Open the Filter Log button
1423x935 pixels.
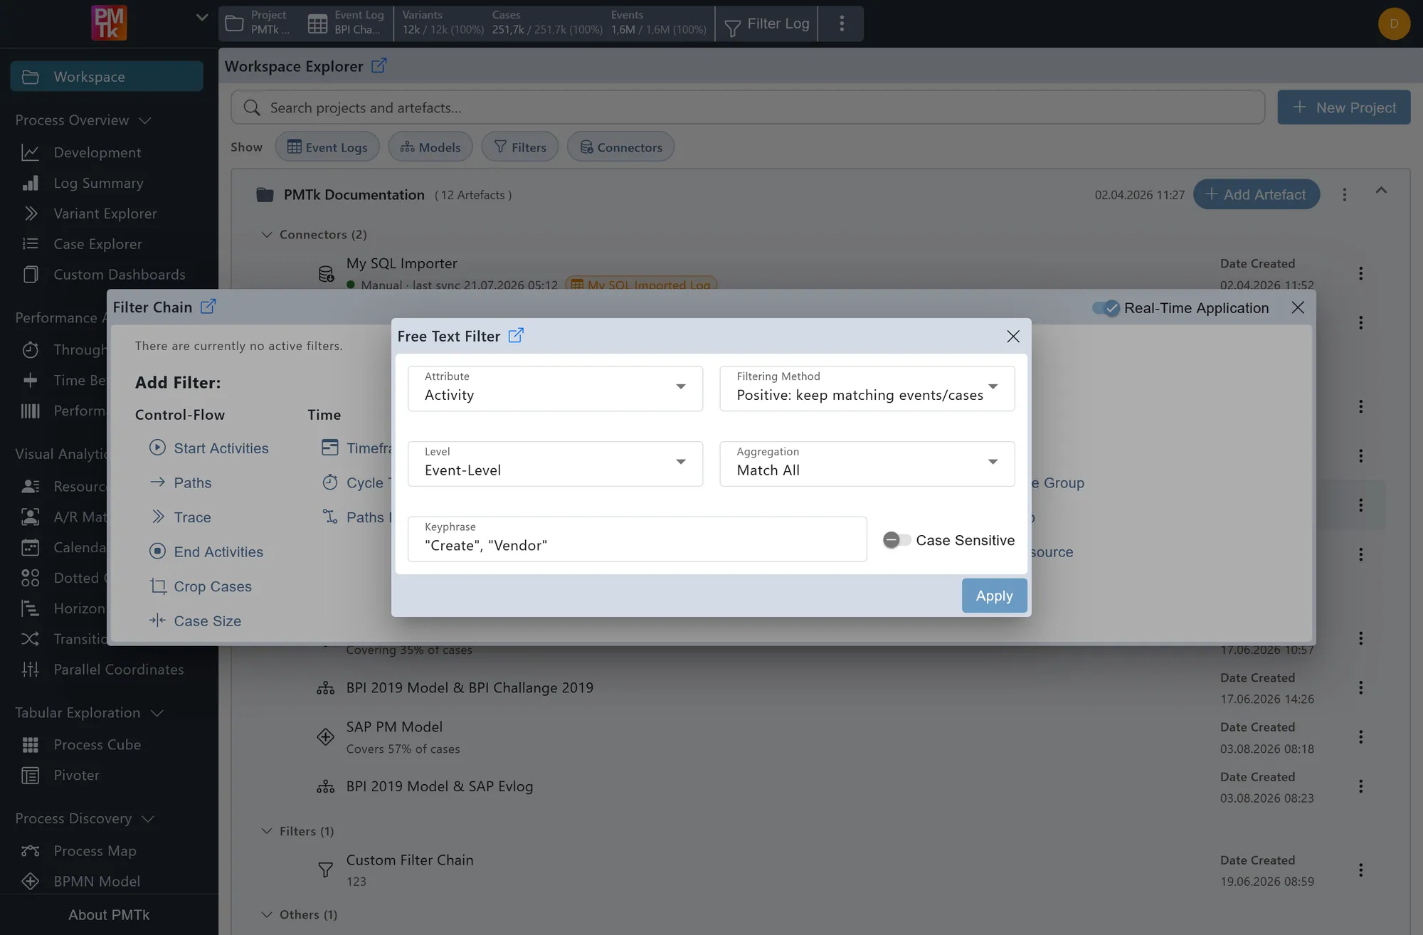pyautogui.click(x=766, y=23)
